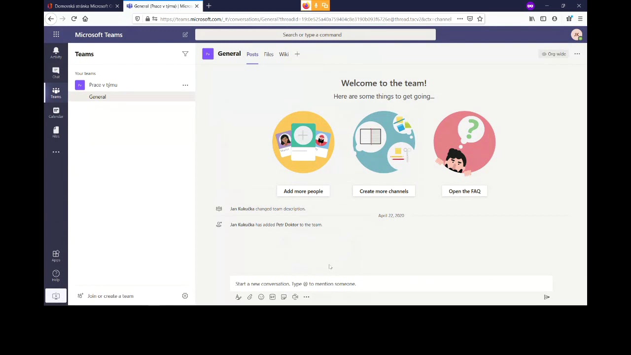Viewport: 631px width, 355px height.
Task: Start a Meet now video call
Action: pyautogui.click(x=295, y=297)
